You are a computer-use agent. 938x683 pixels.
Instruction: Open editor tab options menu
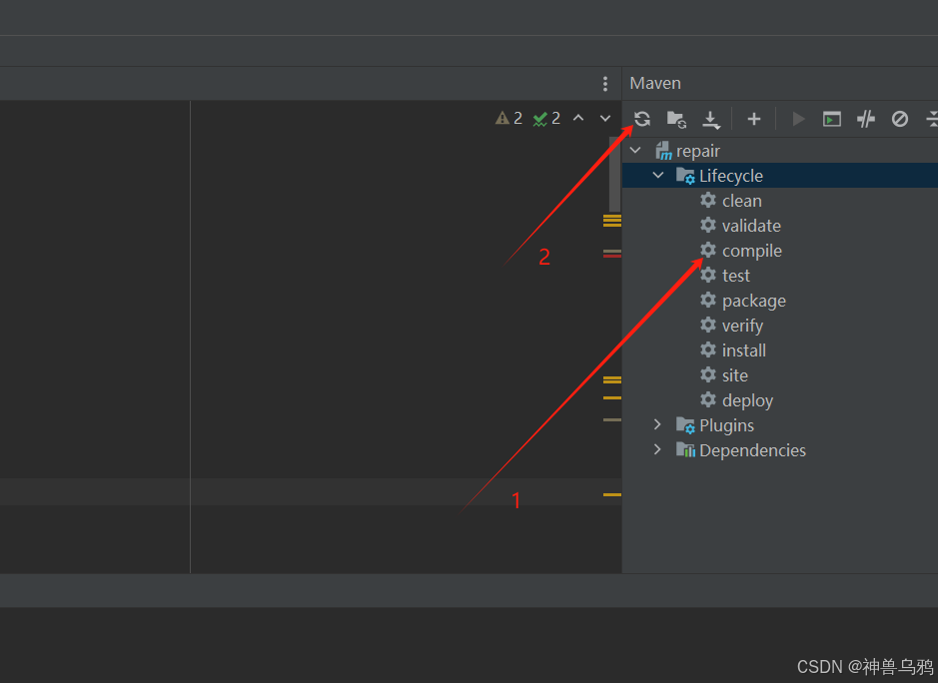(605, 84)
